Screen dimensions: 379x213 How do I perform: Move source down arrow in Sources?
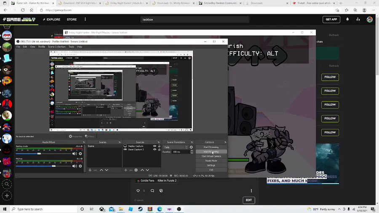[x=147, y=170]
